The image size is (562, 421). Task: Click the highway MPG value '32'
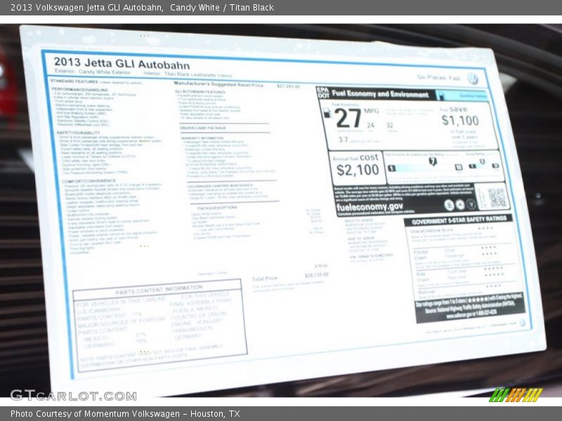click(390, 126)
